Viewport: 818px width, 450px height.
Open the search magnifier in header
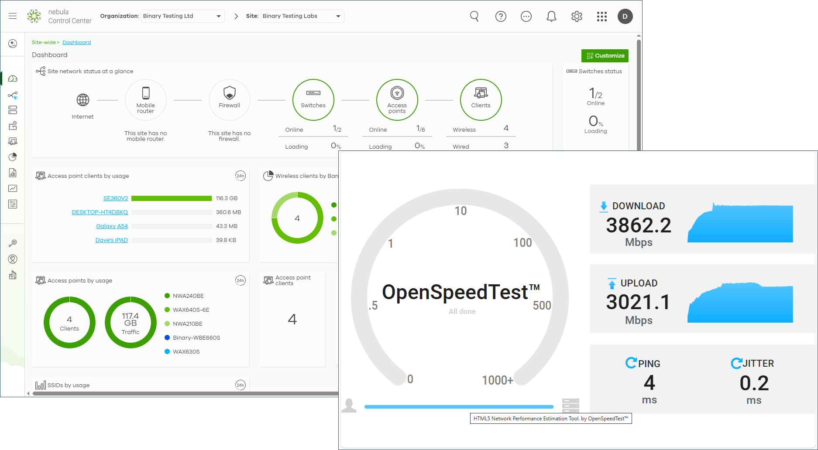474,17
